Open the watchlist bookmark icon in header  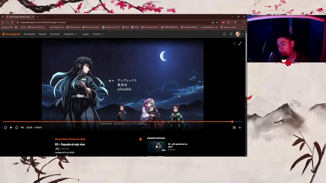pos(231,34)
